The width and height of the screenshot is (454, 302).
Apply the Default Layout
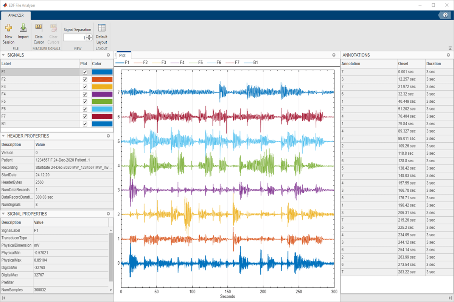coord(101,33)
